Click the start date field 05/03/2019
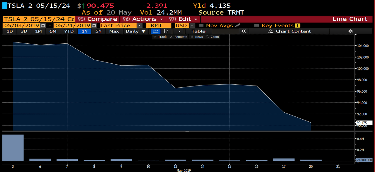The height and width of the screenshot is (172, 375). 21,25
